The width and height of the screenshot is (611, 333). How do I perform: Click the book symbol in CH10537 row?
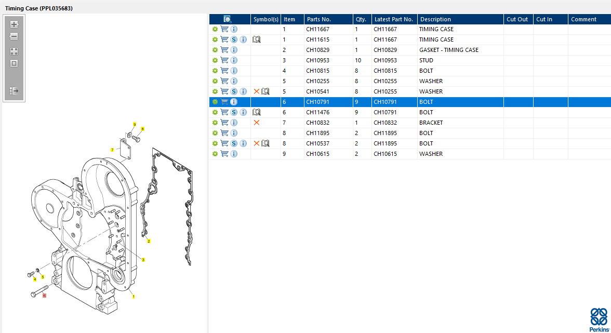[265, 143]
